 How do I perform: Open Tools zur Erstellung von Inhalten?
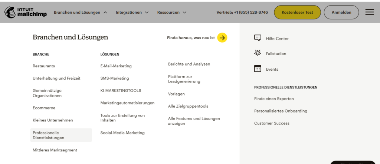tap(122, 118)
